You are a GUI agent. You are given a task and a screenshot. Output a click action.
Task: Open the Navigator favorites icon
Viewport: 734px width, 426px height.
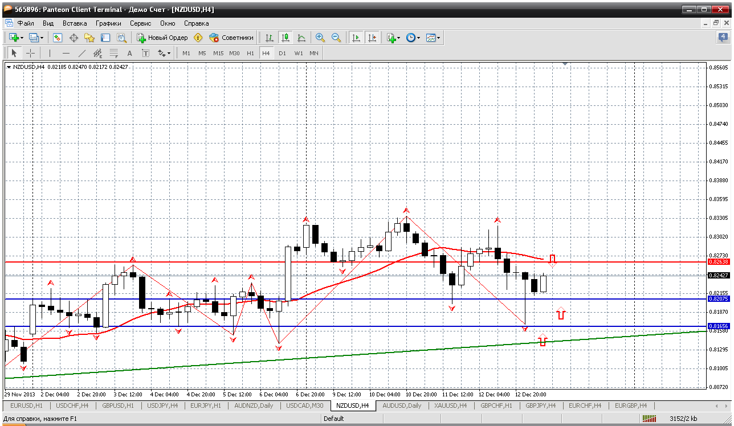(x=89, y=38)
